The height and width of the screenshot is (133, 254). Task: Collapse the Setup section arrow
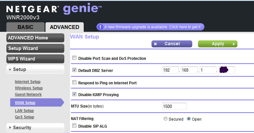coord(10,70)
